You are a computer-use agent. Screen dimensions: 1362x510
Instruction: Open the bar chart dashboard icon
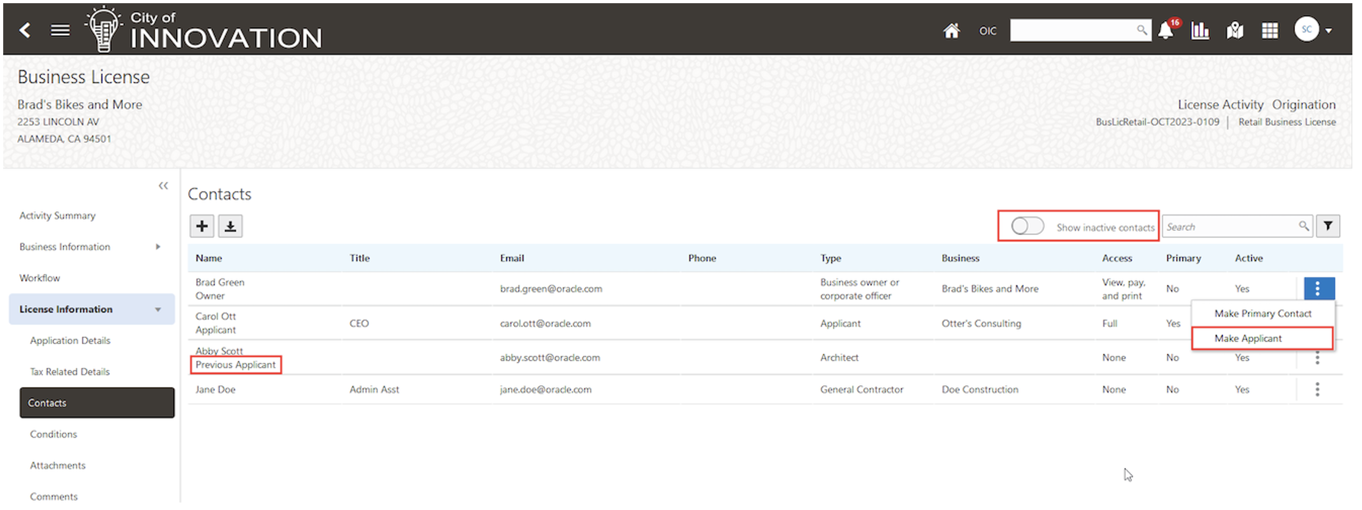point(1200,31)
